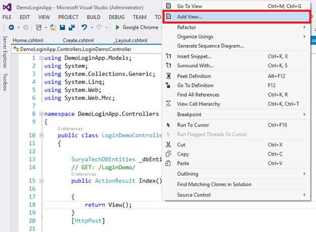Switch to the Home.cshtml tab

pos(28,40)
